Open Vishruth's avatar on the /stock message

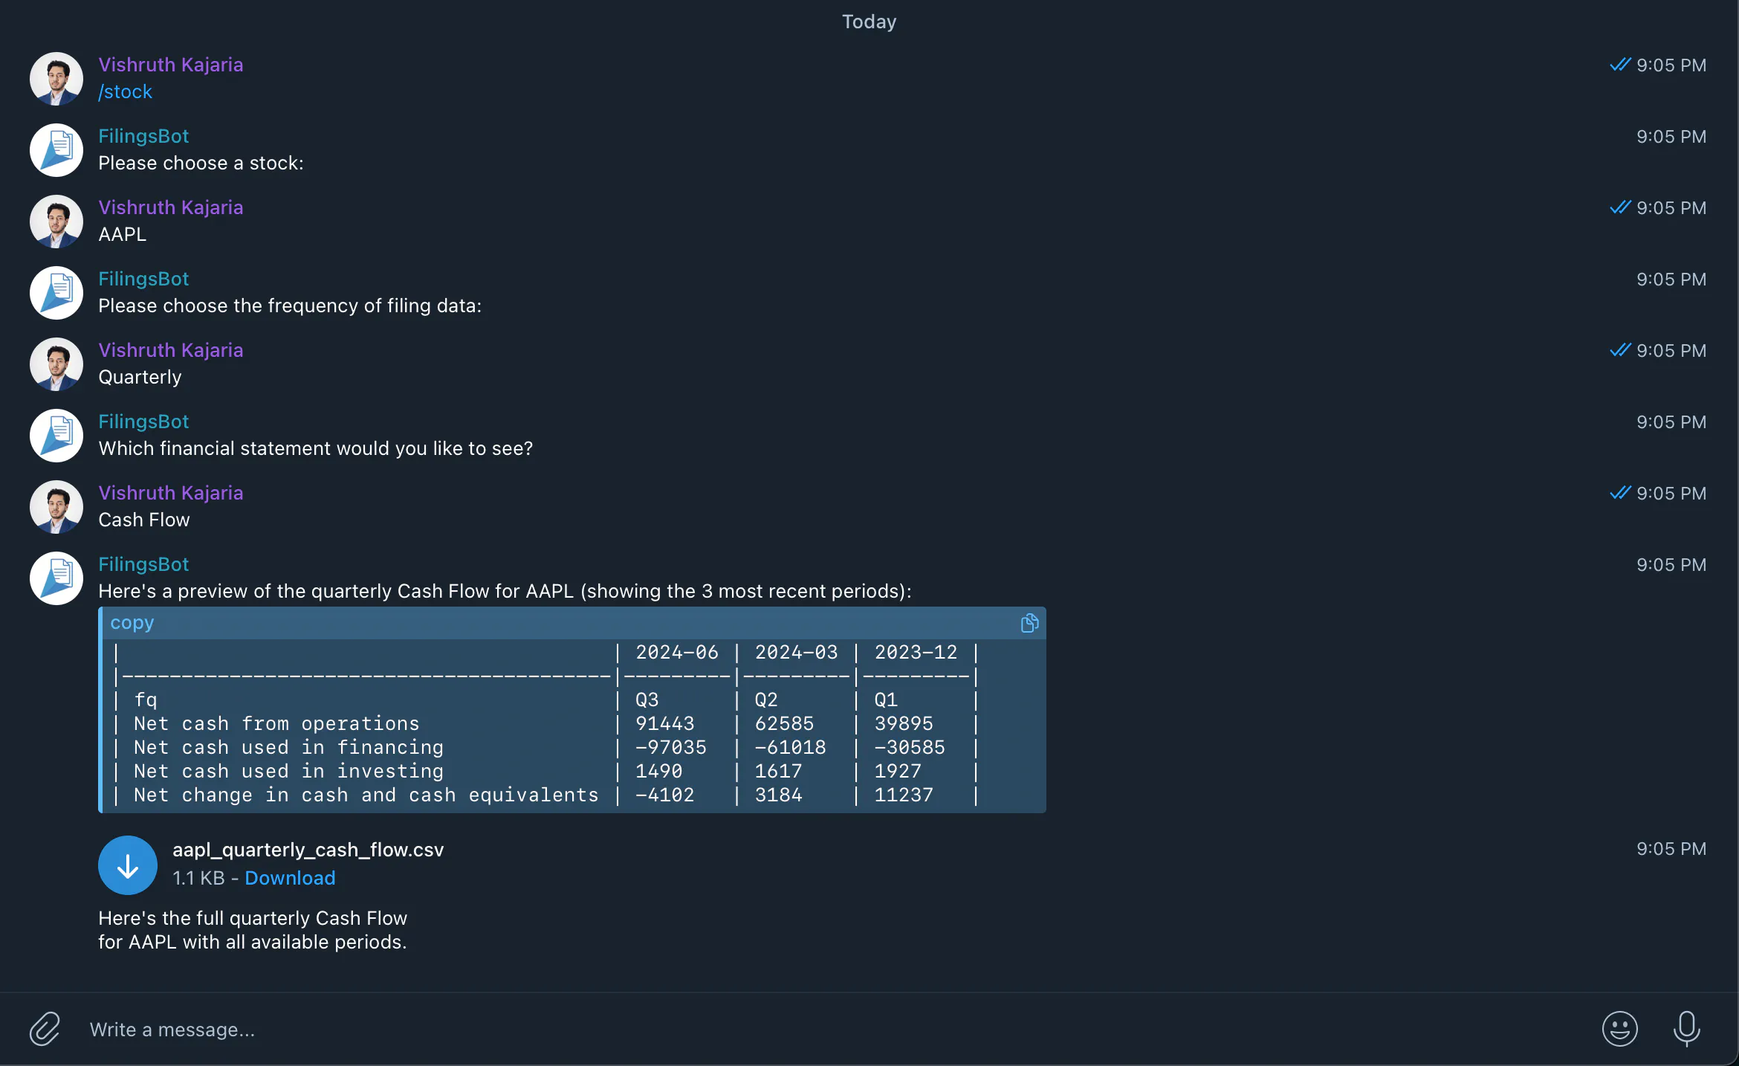(x=56, y=79)
